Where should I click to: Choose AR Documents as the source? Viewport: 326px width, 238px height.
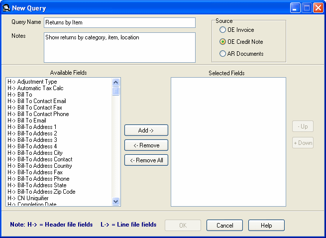coord(241,54)
